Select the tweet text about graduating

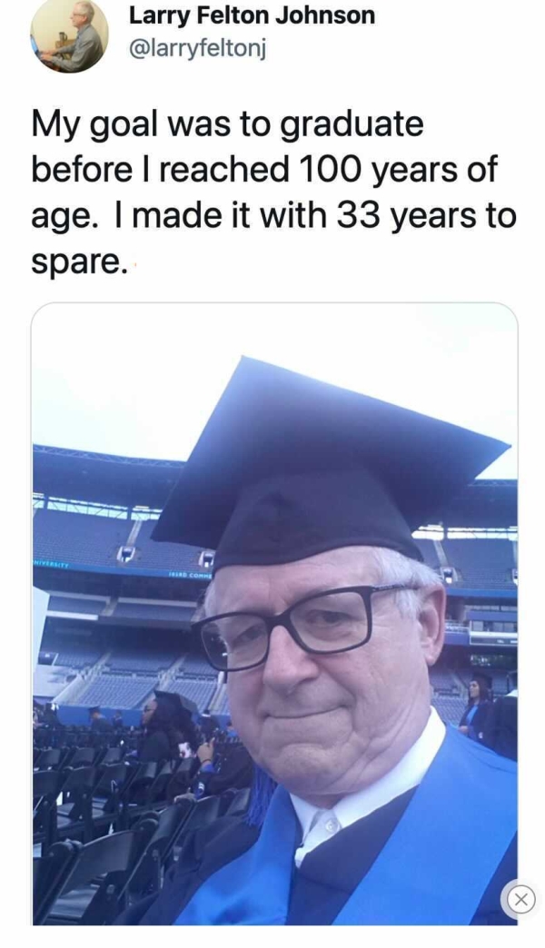coord(273,193)
